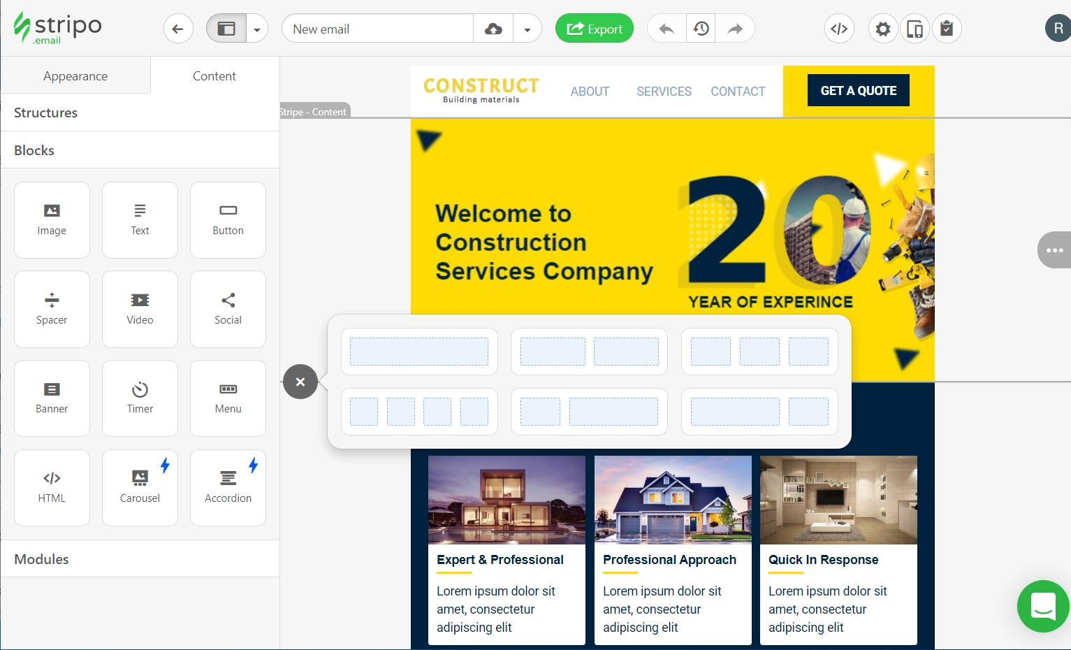
Task: Select the Banner block
Action: 52,398
